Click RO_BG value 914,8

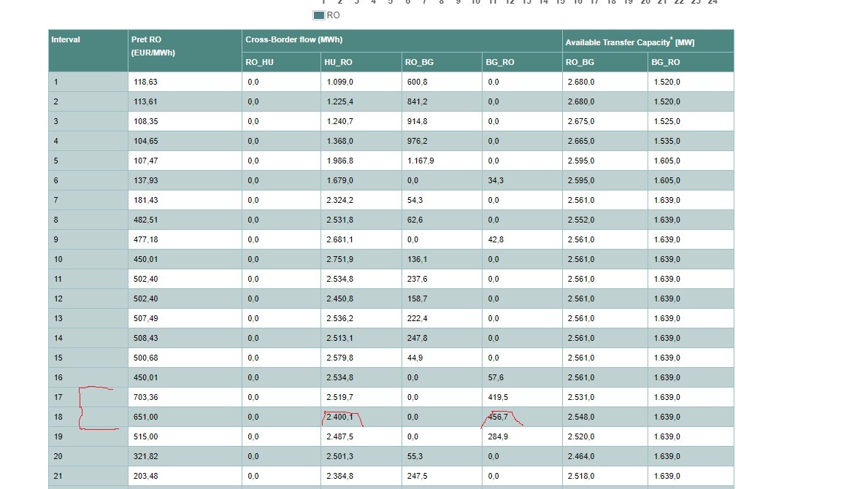coord(418,122)
